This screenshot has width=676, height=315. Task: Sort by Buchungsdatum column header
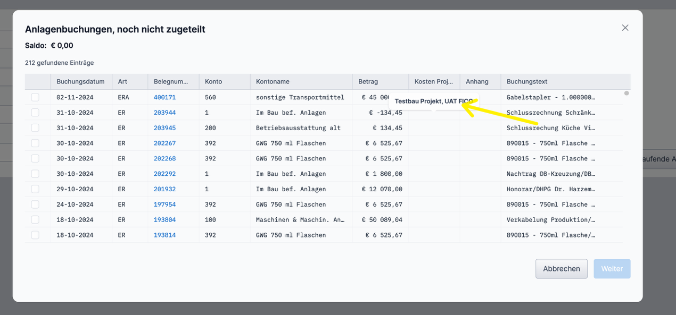pyautogui.click(x=80, y=82)
